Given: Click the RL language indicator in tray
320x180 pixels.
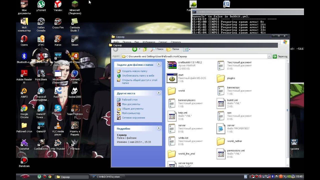Looking at the screenshot, I should coord(245,177).
